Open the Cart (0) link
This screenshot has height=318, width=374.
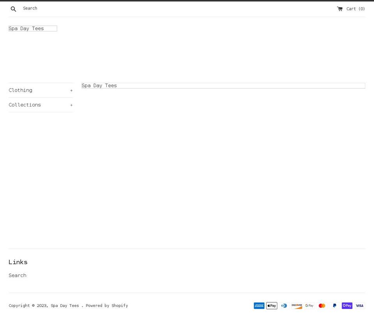(355, 9)
